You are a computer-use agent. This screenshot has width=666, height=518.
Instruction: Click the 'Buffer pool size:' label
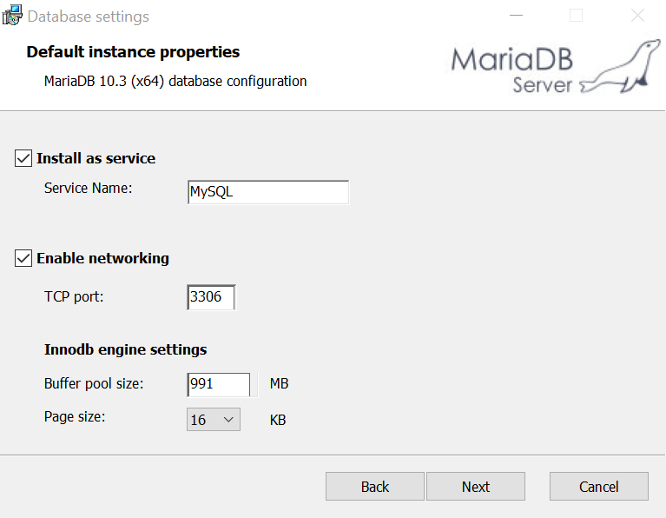pyautogui.click(x=94, y=383)
